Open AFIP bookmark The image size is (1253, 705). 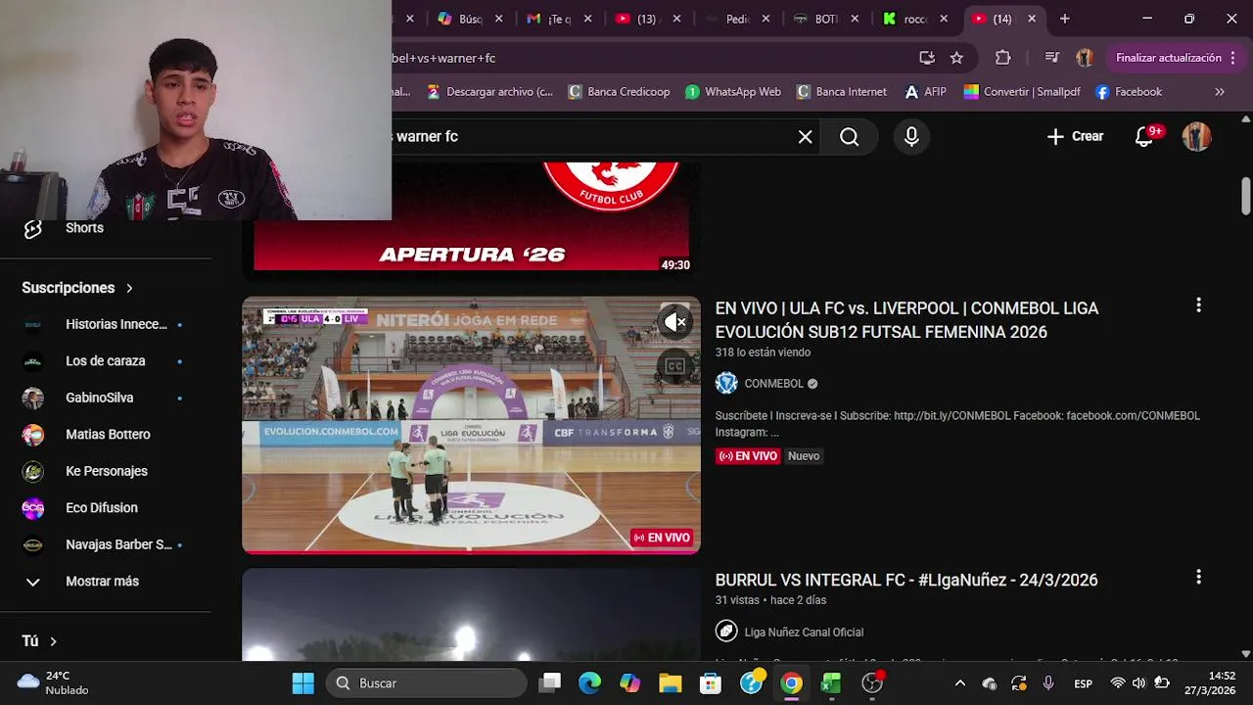point(925,92)
